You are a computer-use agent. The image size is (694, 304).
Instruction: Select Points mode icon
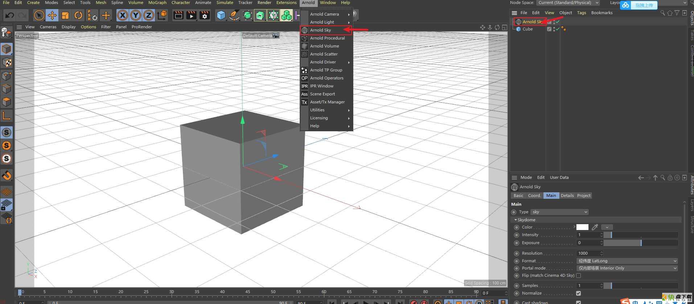pyautogui.click(x=7, y=76)
